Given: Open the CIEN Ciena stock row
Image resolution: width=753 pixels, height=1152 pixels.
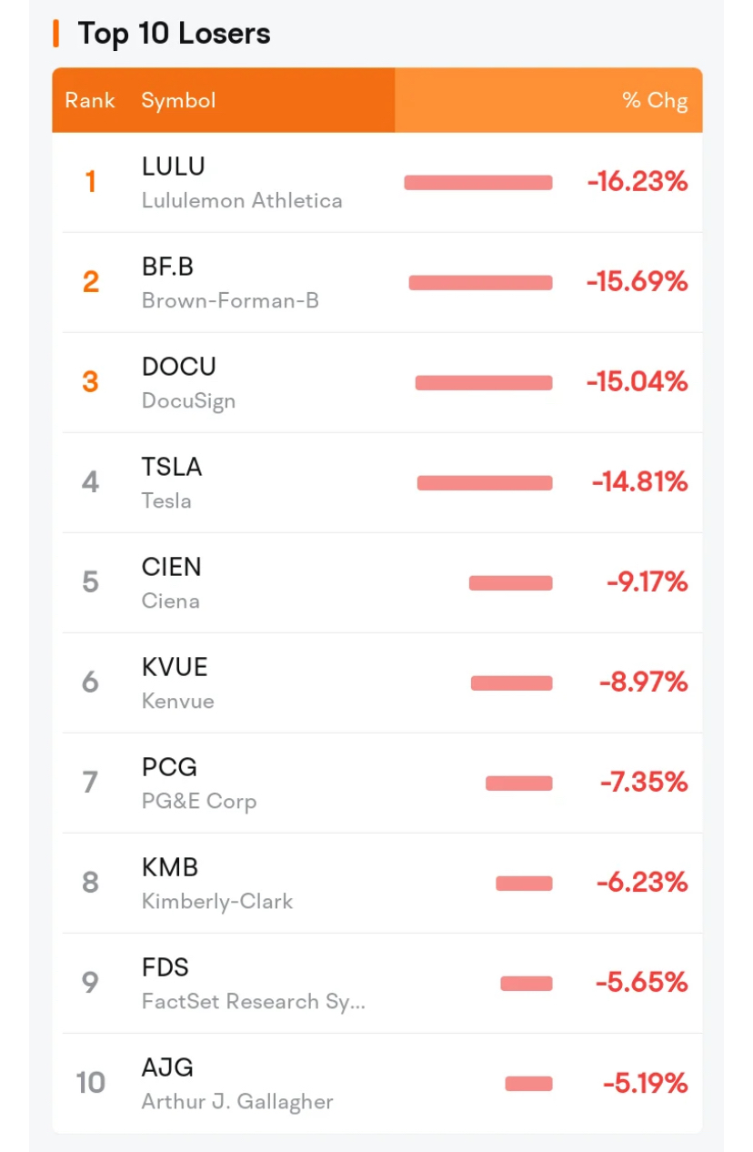Looking at the screenshot, I should pyautogui.click(x=376, y=582).
